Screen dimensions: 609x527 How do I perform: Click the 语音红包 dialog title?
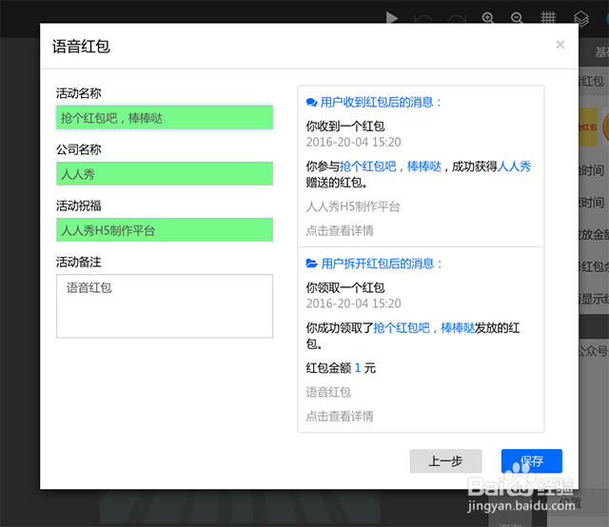point(81,47)
